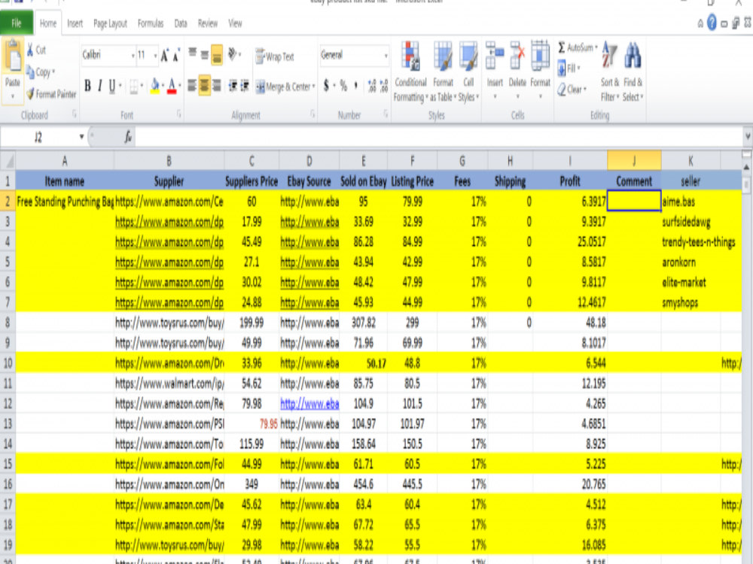Select row 8 header

tap(8, 323)
